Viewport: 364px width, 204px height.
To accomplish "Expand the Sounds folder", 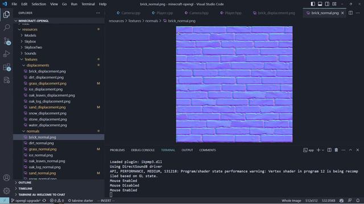I will 59,53.
